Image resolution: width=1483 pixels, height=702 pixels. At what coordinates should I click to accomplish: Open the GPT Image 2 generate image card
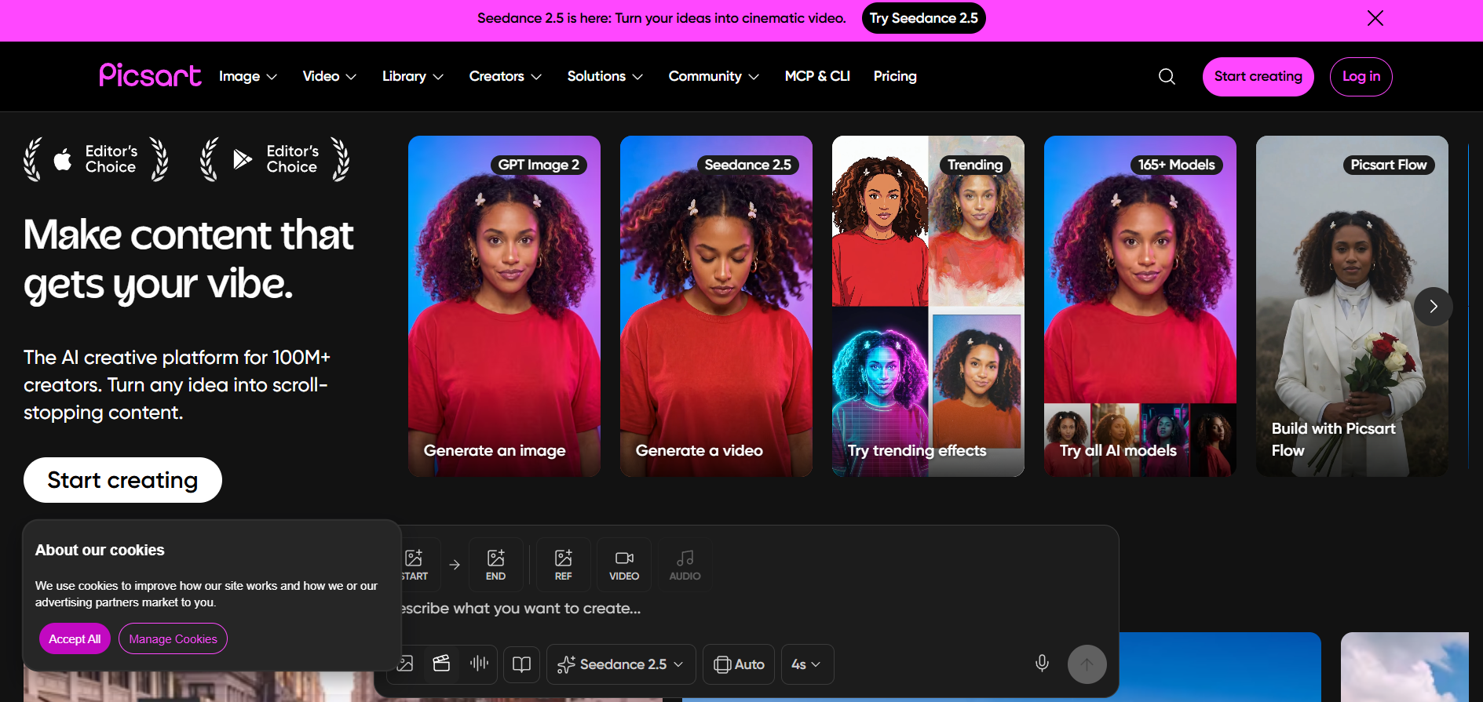point(504,306)
